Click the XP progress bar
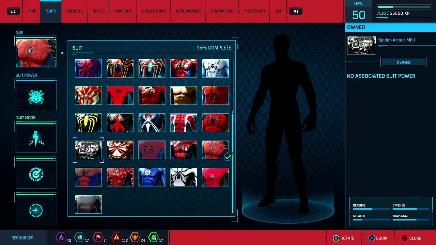Image resolution: width=436 pixels, height=245 pixels. click(x=404, y=7)
